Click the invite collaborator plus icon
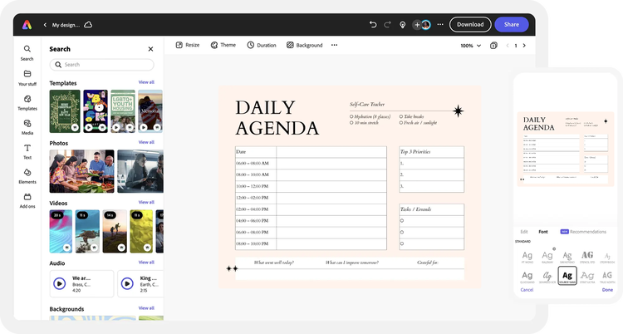This screenshot has width=623, height=334. (x=417, y=25)
